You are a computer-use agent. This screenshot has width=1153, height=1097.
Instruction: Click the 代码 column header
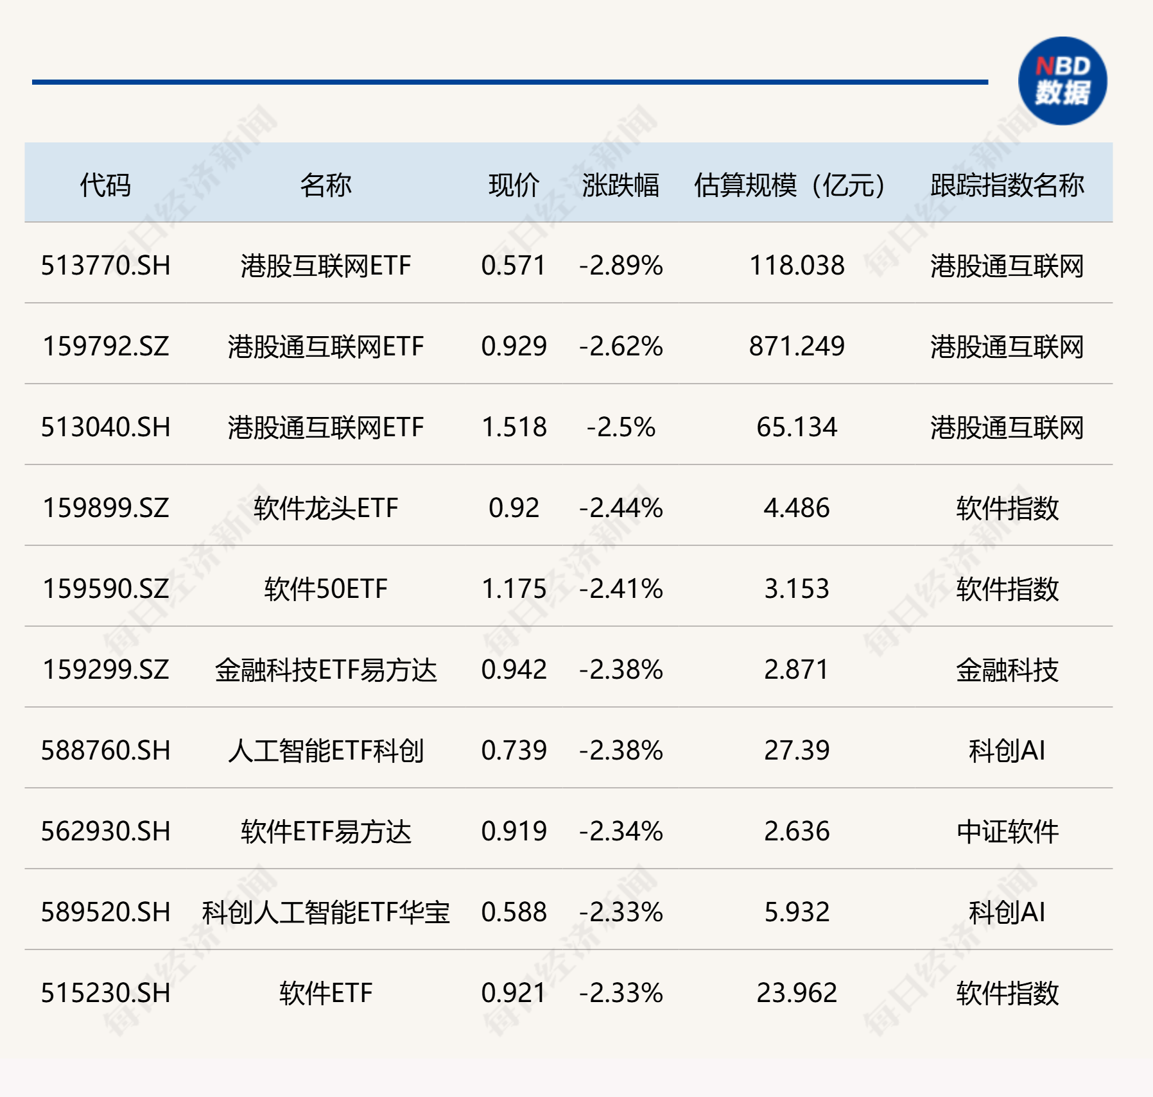(x=105, y=185)
